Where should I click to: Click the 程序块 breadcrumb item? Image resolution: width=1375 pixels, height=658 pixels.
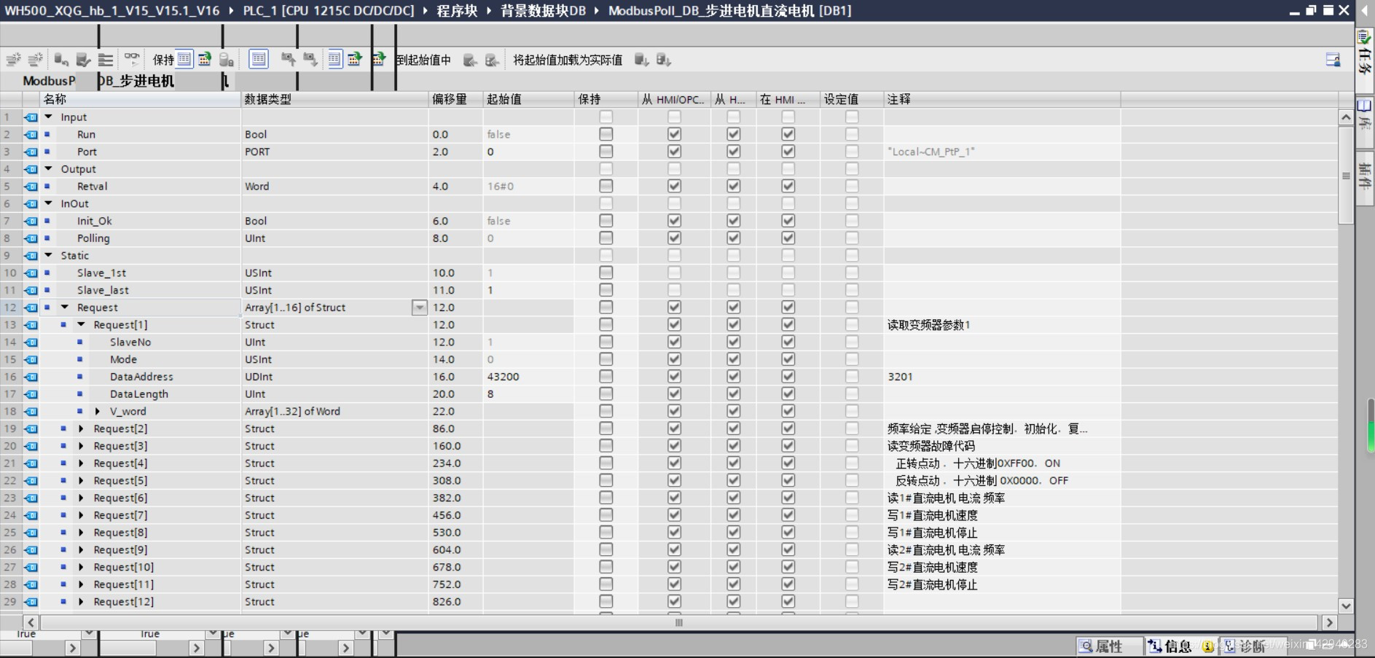(457, 10)
